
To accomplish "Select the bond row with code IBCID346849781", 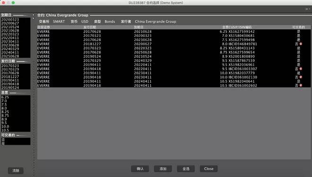I will coord(173,44).
